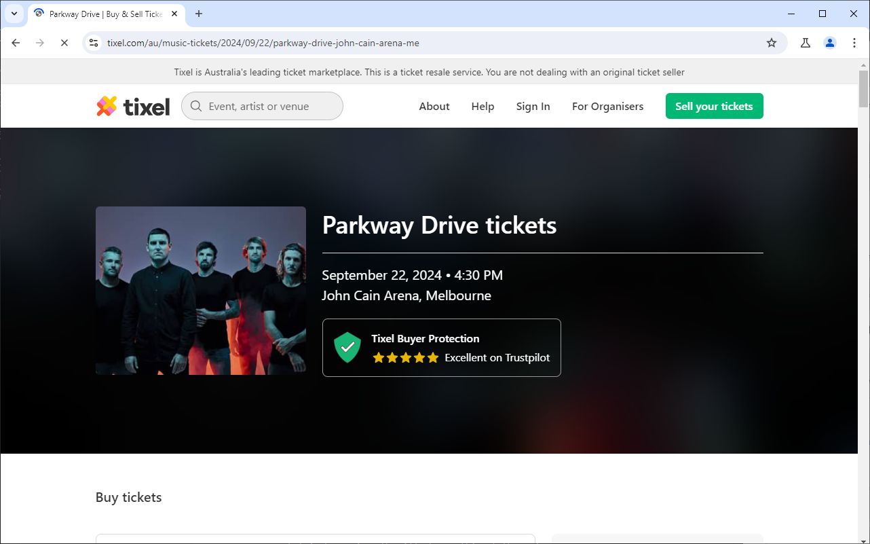
Task: Open Chrome Labs flask icon
Action: coord(806,43)
